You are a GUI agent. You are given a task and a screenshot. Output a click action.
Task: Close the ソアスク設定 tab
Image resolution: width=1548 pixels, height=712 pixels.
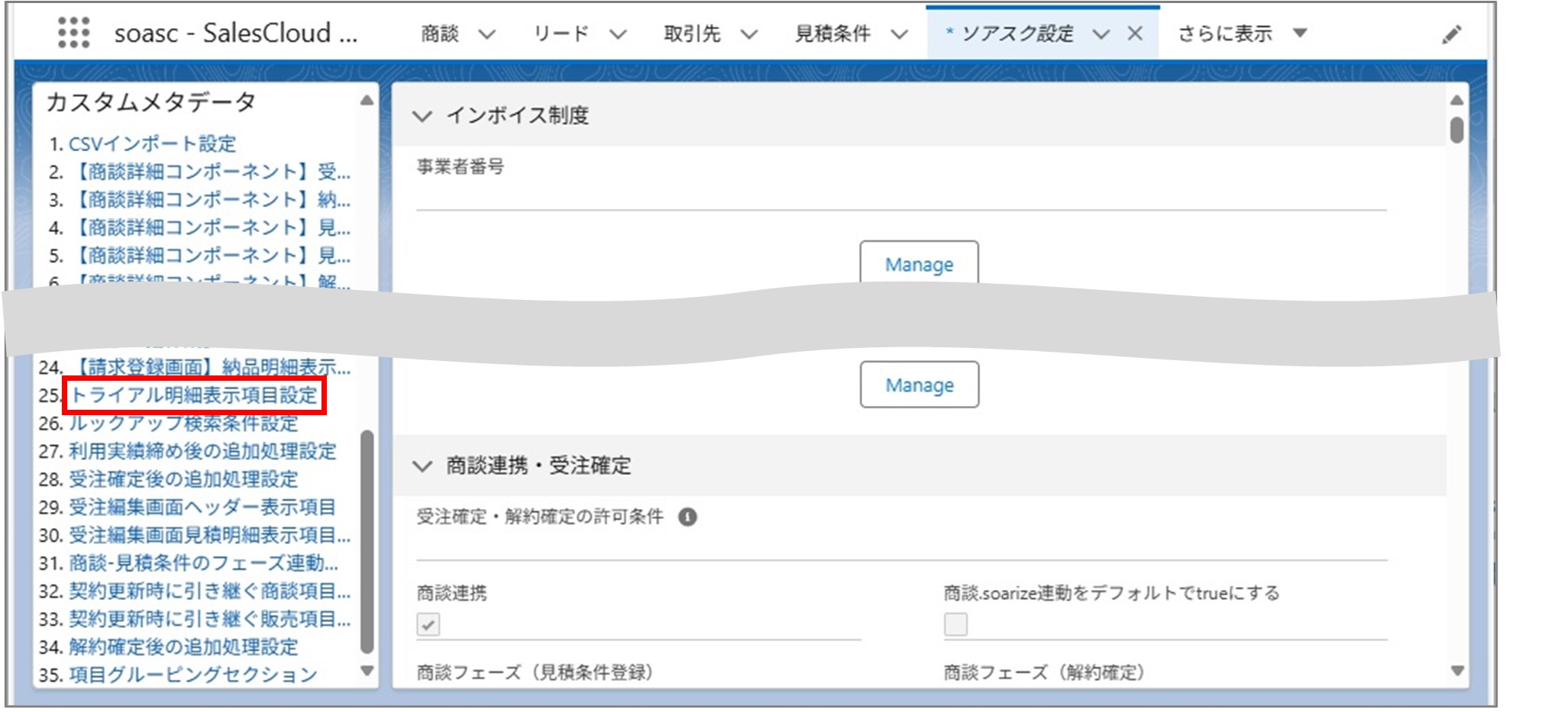pyautogui.click(x=1135, y=33)
